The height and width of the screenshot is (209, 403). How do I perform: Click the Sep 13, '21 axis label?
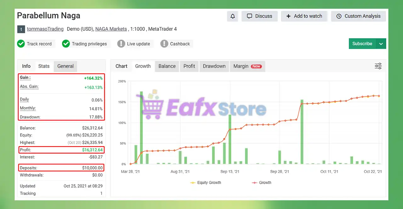tap(230, 172)
